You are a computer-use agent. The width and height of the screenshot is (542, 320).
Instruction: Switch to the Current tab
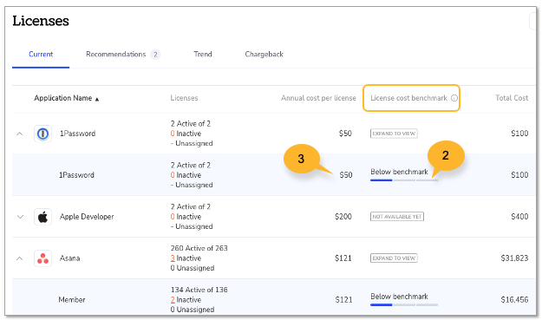pyautogui.click(x=41, y=55)
